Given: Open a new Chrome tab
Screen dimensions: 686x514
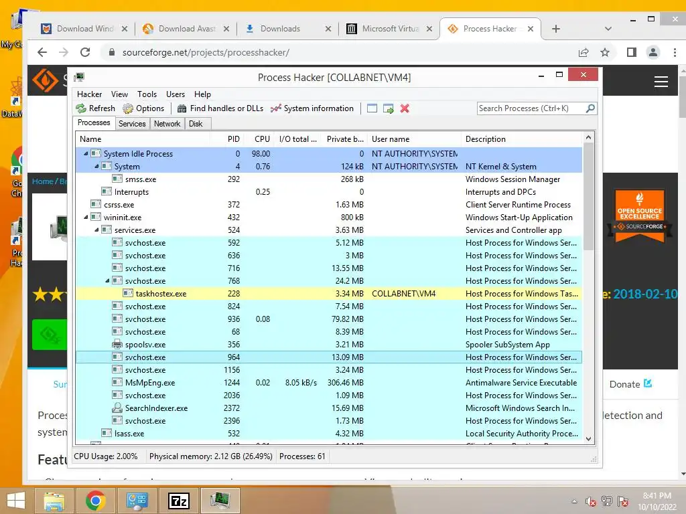Looking at the screenshot, I should point(555,29).
